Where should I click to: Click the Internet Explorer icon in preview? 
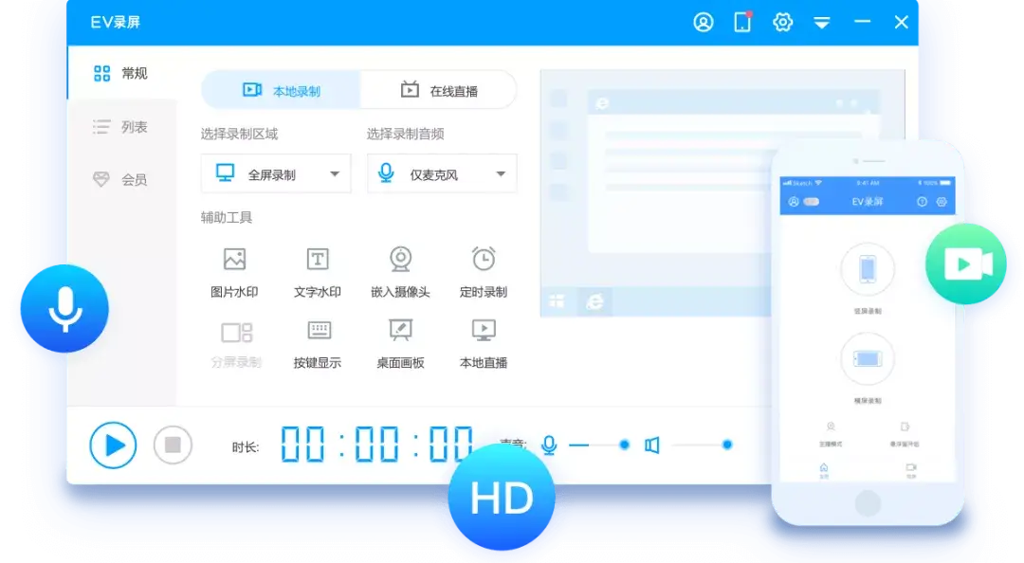(x=594, y=301)
